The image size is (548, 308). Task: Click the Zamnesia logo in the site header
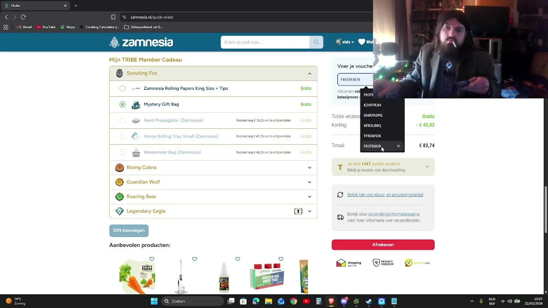(x=141, y=42)
